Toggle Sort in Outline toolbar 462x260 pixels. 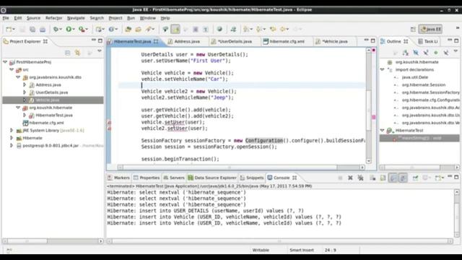[x=406, y=53]
